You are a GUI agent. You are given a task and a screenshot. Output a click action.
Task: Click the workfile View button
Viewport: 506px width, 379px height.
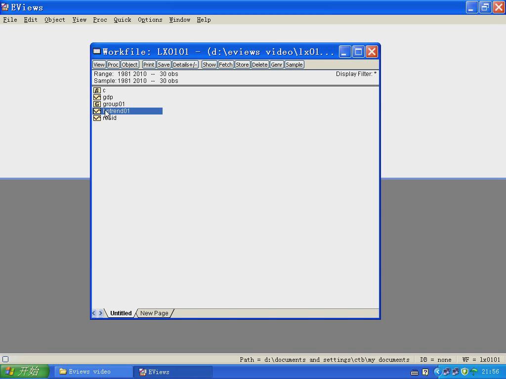coord(99,65)
